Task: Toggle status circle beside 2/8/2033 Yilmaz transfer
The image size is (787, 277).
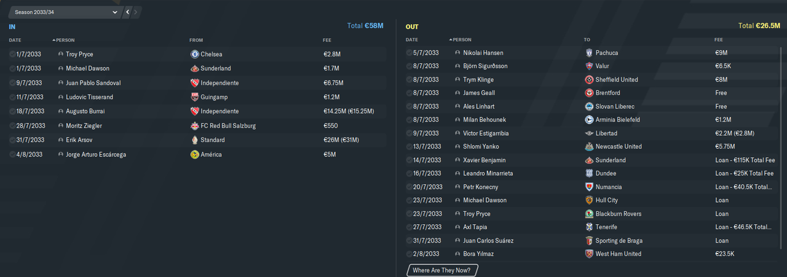Action: pyautogui.click(x=409, y=254)
